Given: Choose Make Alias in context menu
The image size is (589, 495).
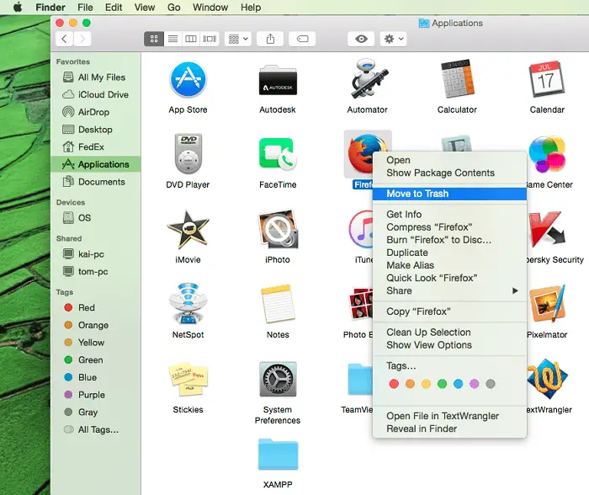Looking at the screenshot, I should [x=449, y=265].
